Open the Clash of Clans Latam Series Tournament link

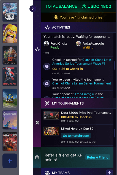(81, 83)
